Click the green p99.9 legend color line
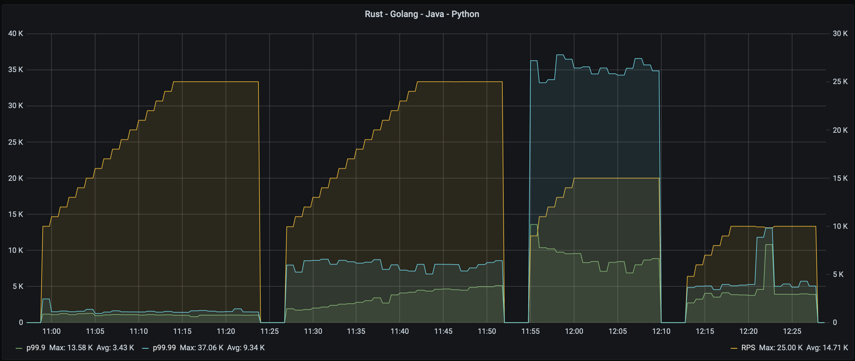 click(19, 348)
